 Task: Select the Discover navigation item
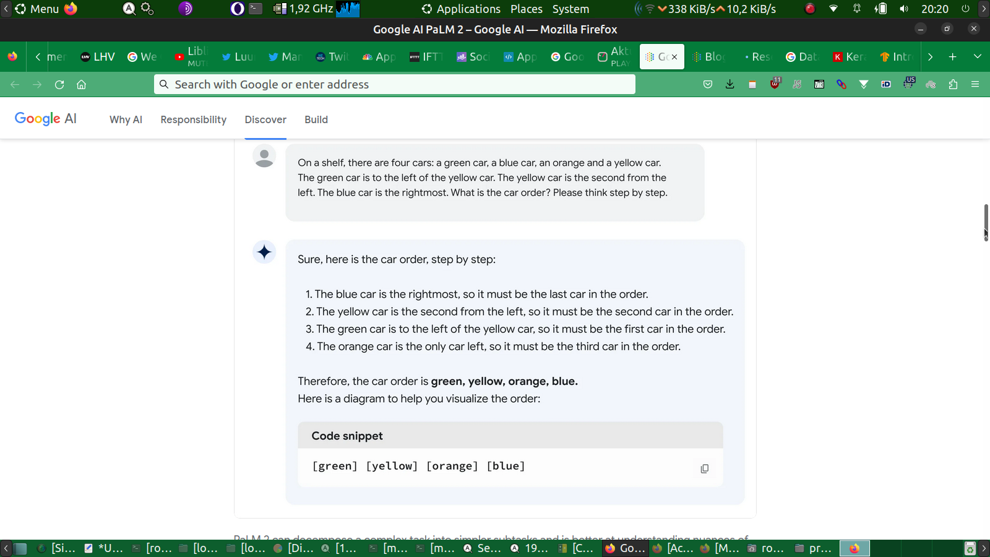point(265,119)
